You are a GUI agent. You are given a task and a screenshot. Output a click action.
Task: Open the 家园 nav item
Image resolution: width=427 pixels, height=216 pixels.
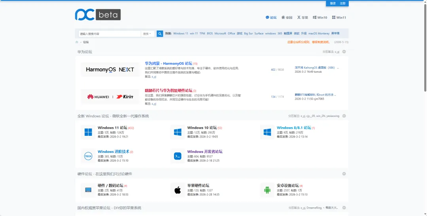pyautogui.click(x=287, y=17)
